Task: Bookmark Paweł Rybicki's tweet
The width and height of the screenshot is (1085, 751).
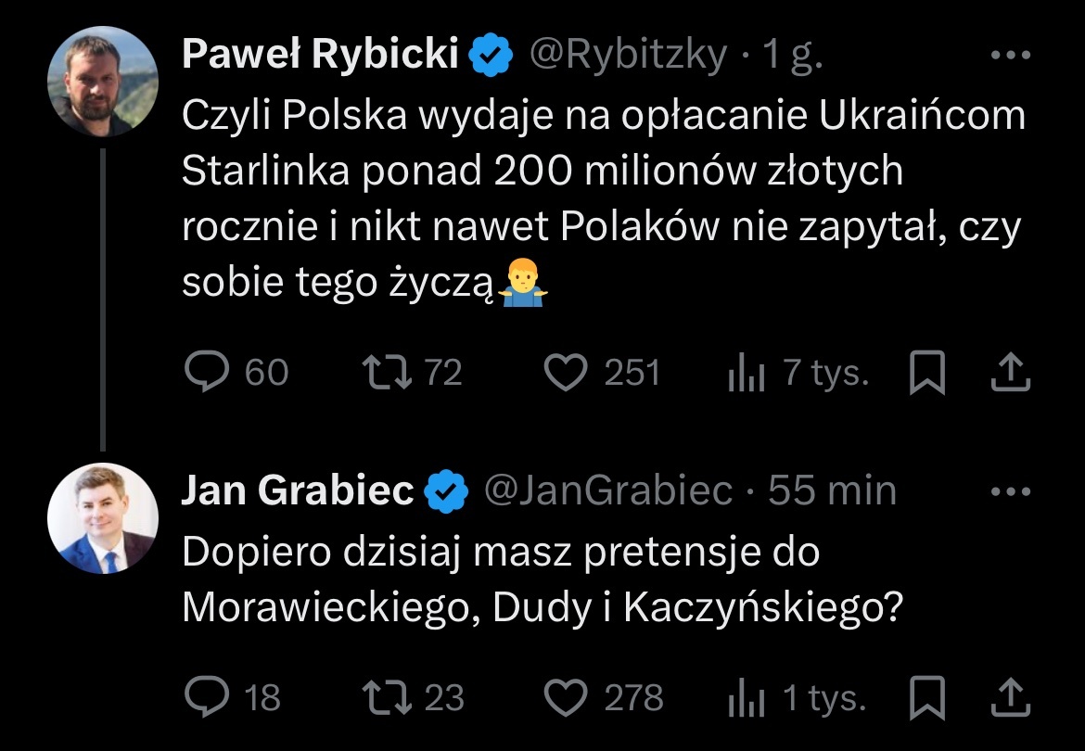Action: click(926, 373)
